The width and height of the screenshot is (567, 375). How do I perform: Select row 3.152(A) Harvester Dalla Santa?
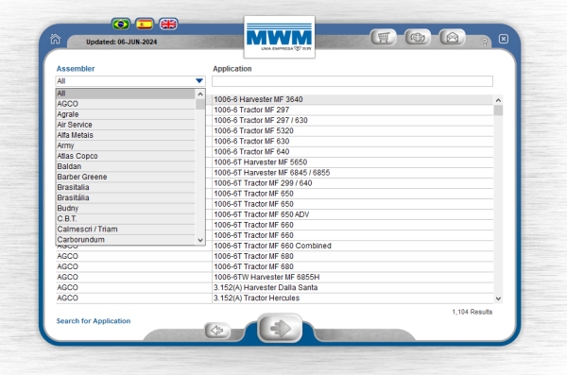click(x=352, y=288)
